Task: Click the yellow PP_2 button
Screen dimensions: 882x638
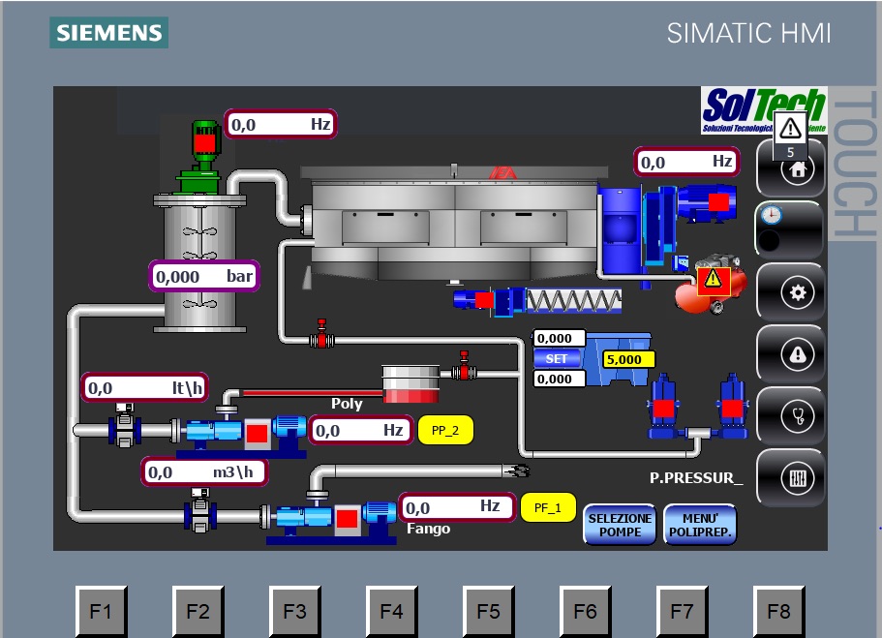Action: [445, 431]
